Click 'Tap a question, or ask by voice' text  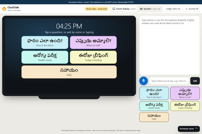tap(69, 32)
